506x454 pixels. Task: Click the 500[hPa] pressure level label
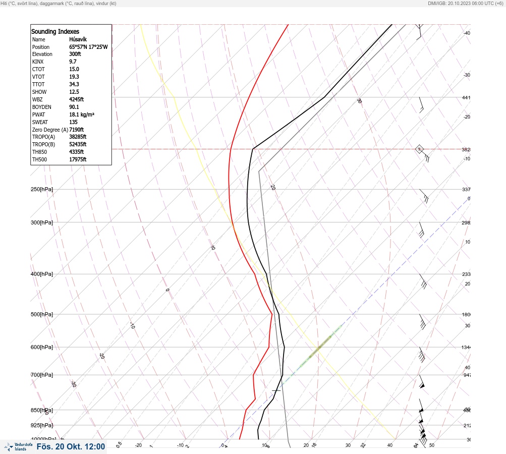(42, 315)
